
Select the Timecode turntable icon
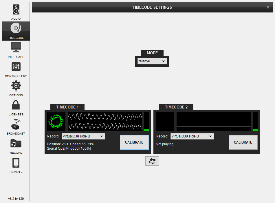tap(16, 28)
